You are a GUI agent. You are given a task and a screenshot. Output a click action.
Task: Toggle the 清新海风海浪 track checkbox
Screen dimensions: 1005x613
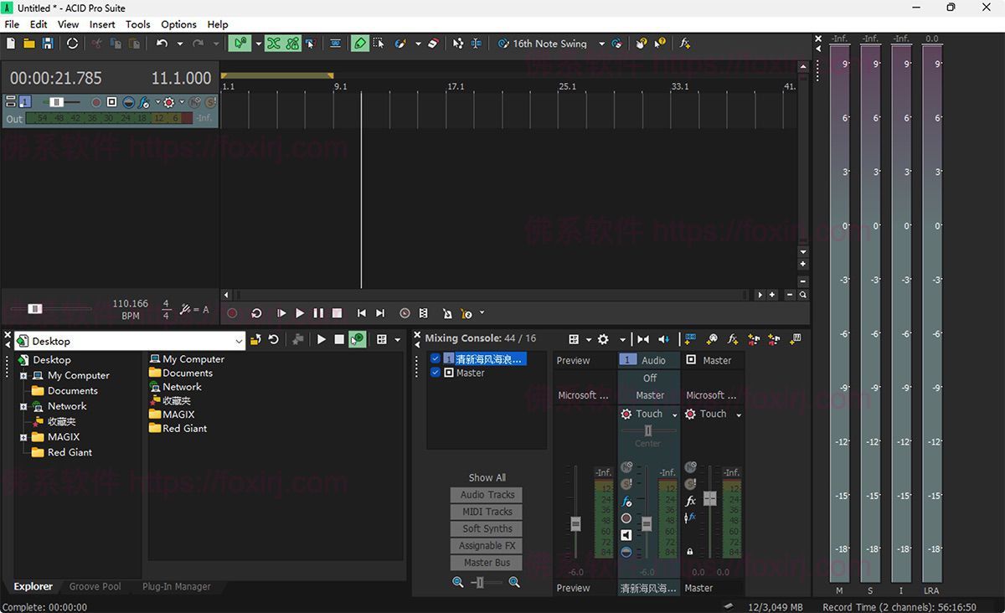coord(435,358)
